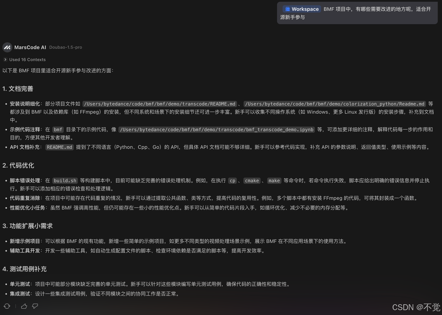Click the Workspace tag icon in the prompt
The image size is (442, 315).
tap(287, 9)
